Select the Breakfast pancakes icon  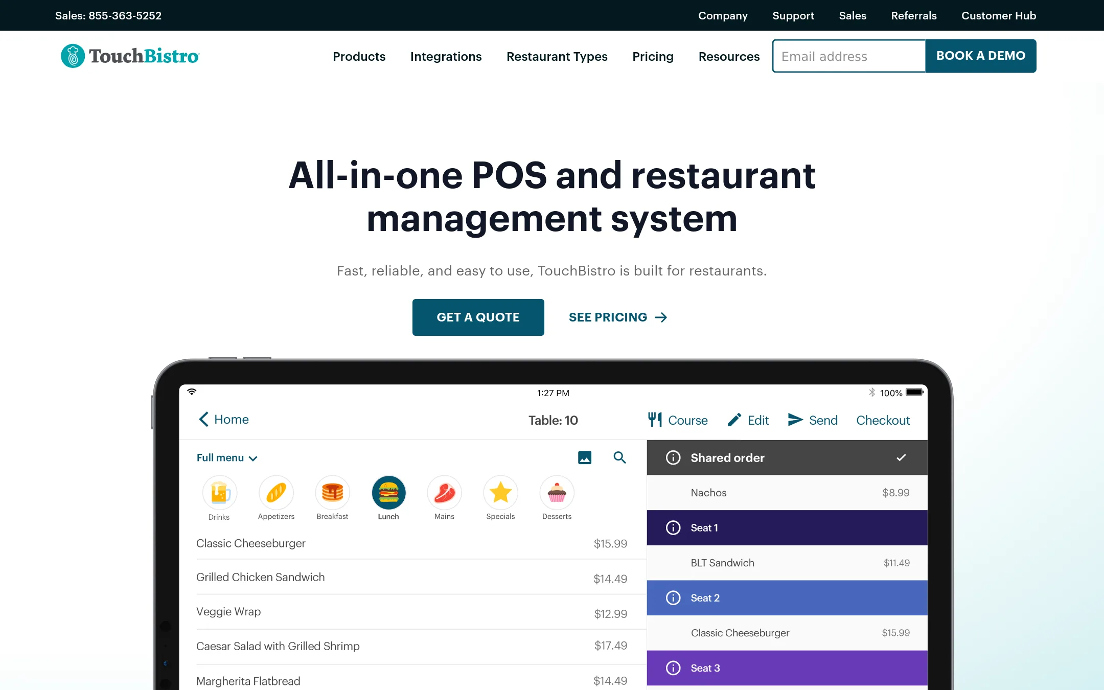click(x=332, y=493)
